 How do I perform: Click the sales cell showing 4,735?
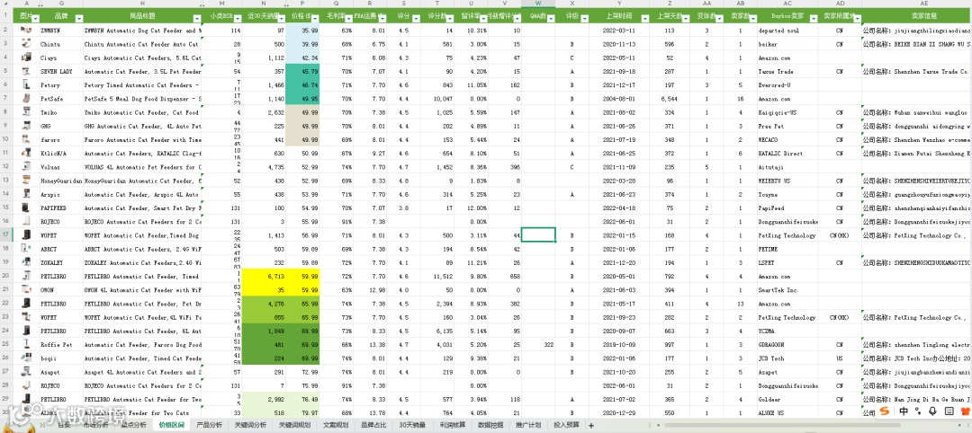click(x=264, y=167)
